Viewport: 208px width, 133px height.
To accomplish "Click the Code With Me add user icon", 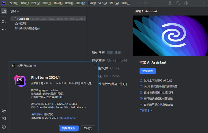I will click(x=170, y=3).
